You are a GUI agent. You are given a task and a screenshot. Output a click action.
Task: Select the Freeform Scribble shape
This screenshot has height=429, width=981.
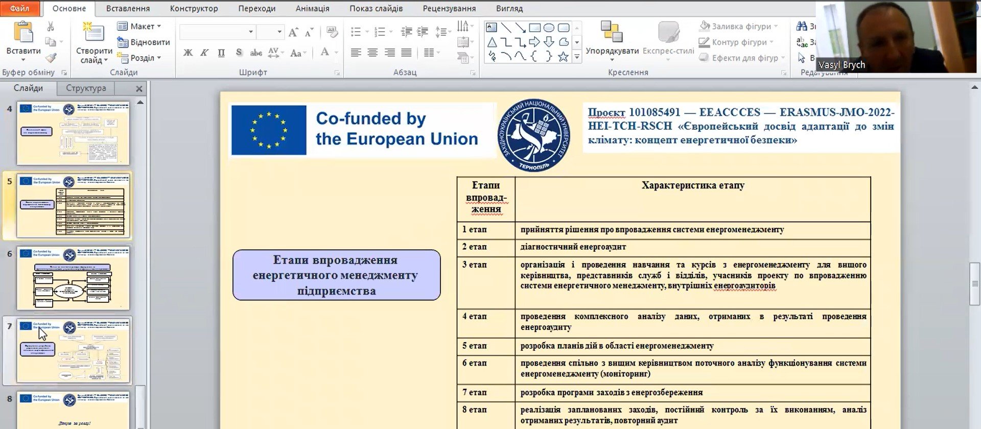pos(492,56)
